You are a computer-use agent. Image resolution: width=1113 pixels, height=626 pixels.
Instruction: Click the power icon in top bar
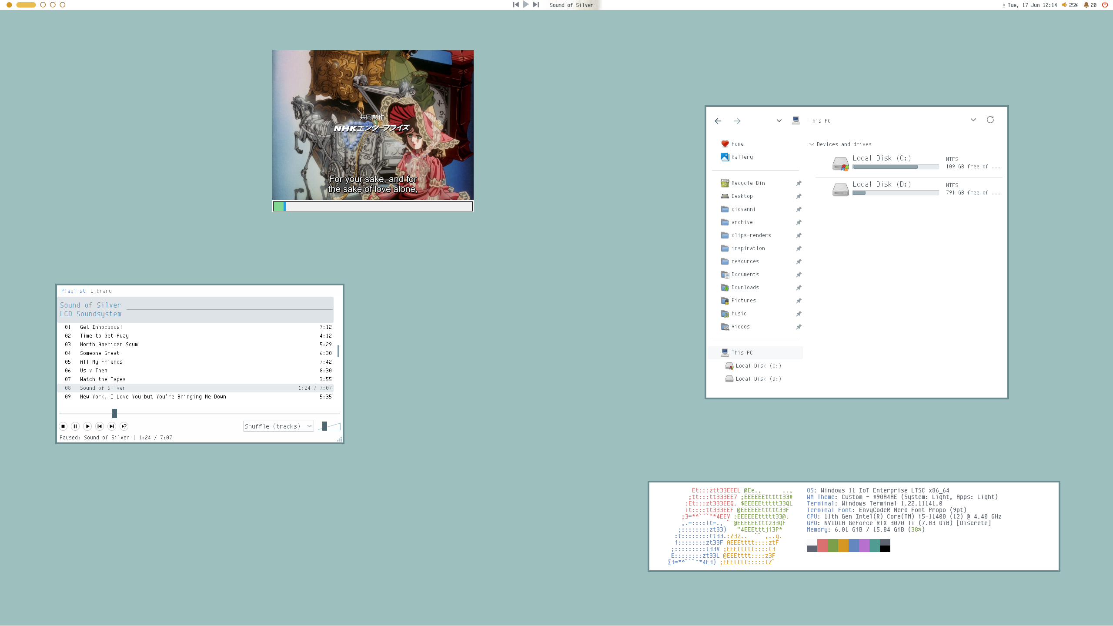[1105, 5]
